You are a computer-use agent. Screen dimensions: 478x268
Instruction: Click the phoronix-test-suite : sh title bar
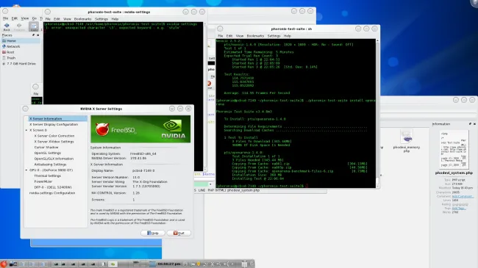[290, 29]
